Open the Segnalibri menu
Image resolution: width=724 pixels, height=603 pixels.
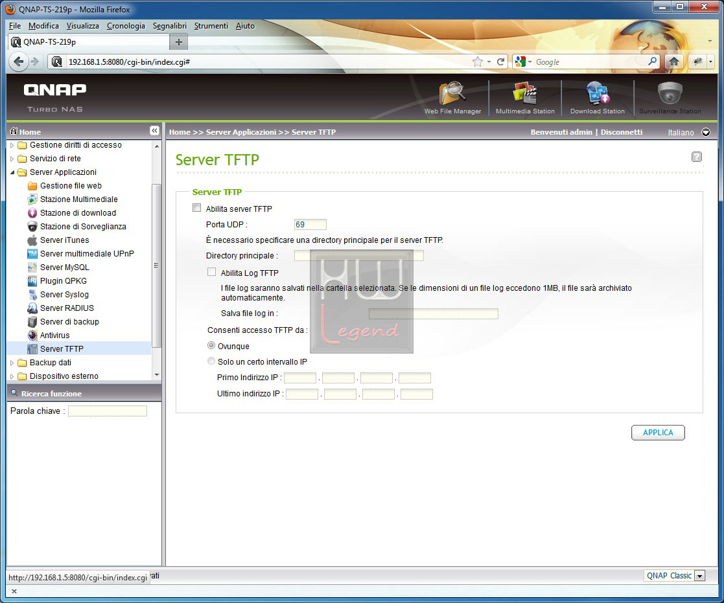[169, 26]
